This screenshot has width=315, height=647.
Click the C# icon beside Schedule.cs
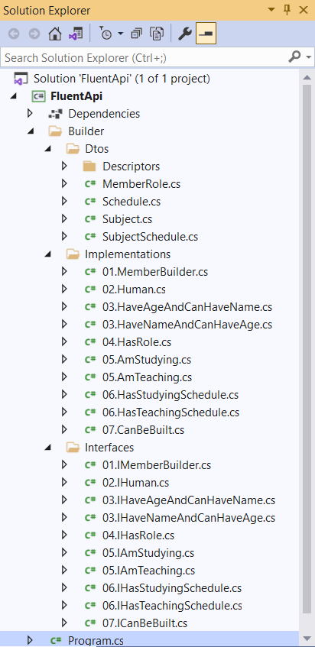90,202
